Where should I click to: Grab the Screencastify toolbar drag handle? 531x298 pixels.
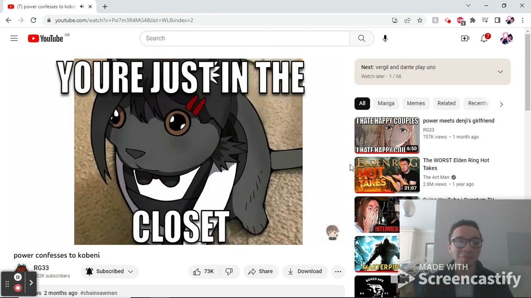point(7,284)
